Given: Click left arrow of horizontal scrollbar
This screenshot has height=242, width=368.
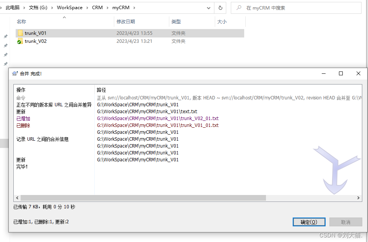Looking at the screenshot, I should click(x=17, y=198).
